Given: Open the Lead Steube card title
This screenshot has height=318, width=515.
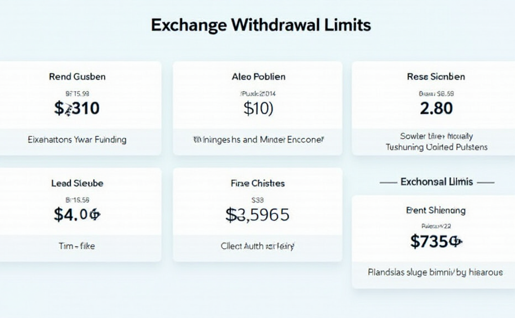Looking at the screenshot, I should pyautogui.click(x=77, y=183).
